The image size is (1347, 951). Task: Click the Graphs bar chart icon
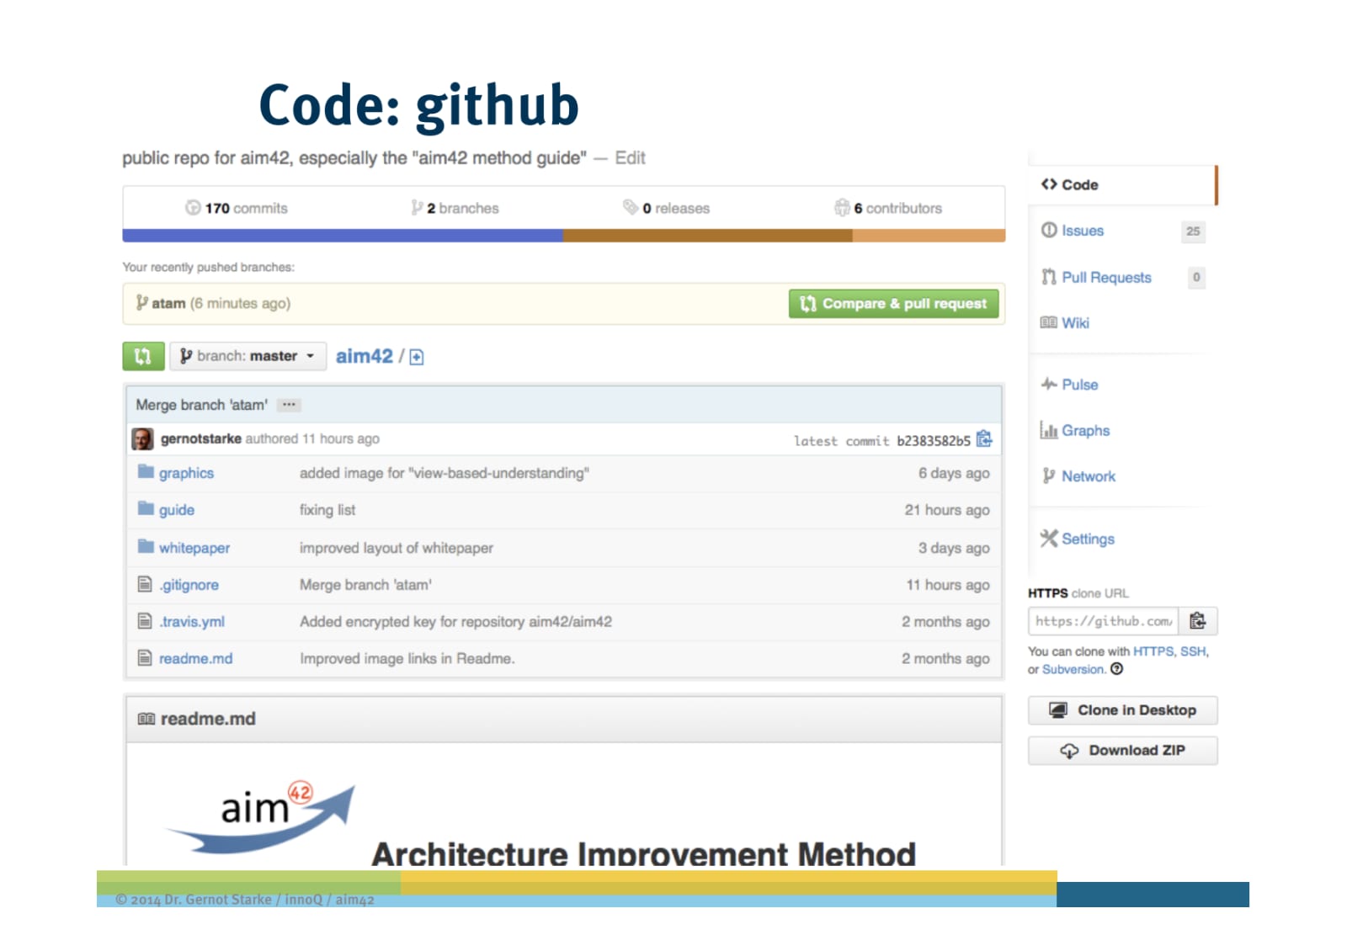(x=1049, y=430)
